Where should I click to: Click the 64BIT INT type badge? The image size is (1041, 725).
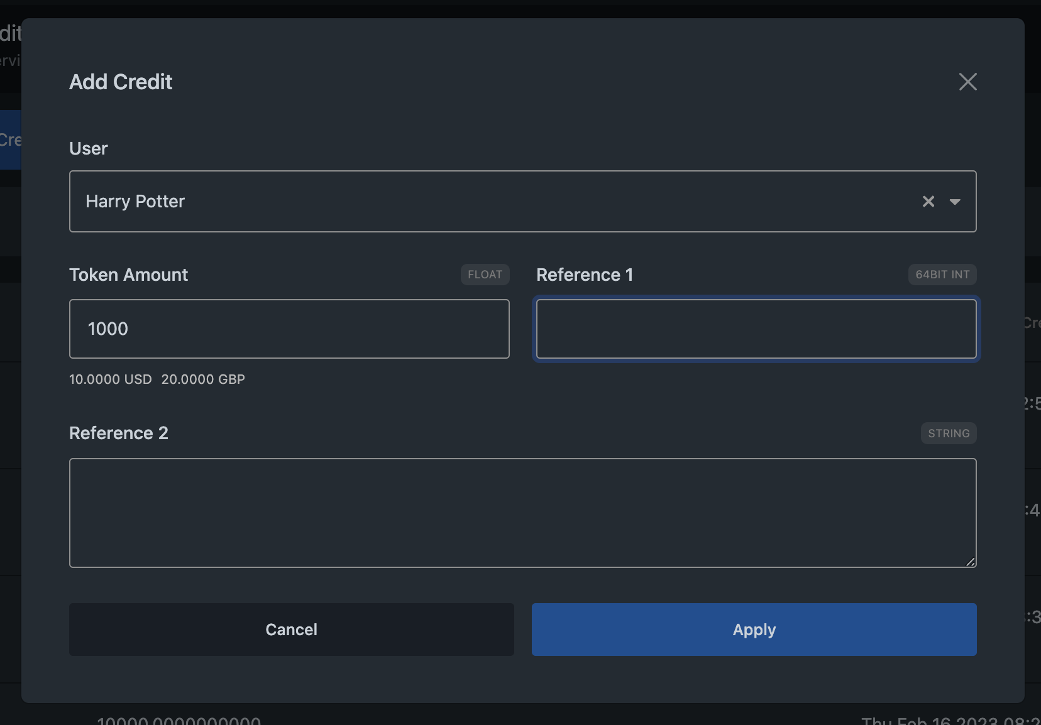pos(942,275)
